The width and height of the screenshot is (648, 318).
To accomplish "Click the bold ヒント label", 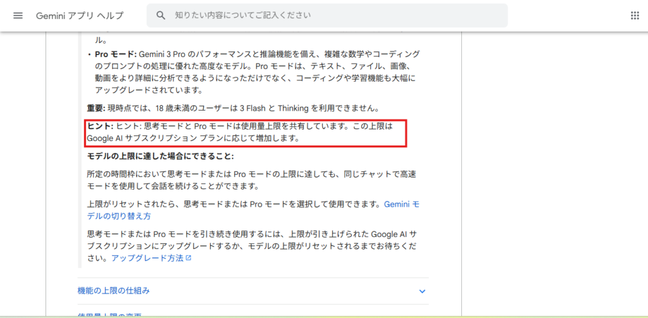I will [99, 126].
